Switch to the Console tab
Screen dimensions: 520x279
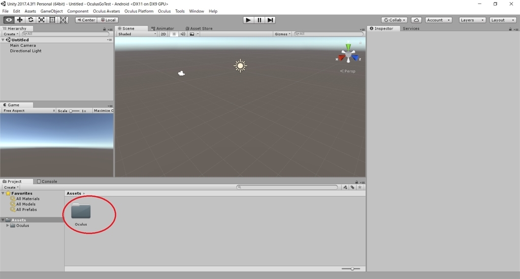47,181
